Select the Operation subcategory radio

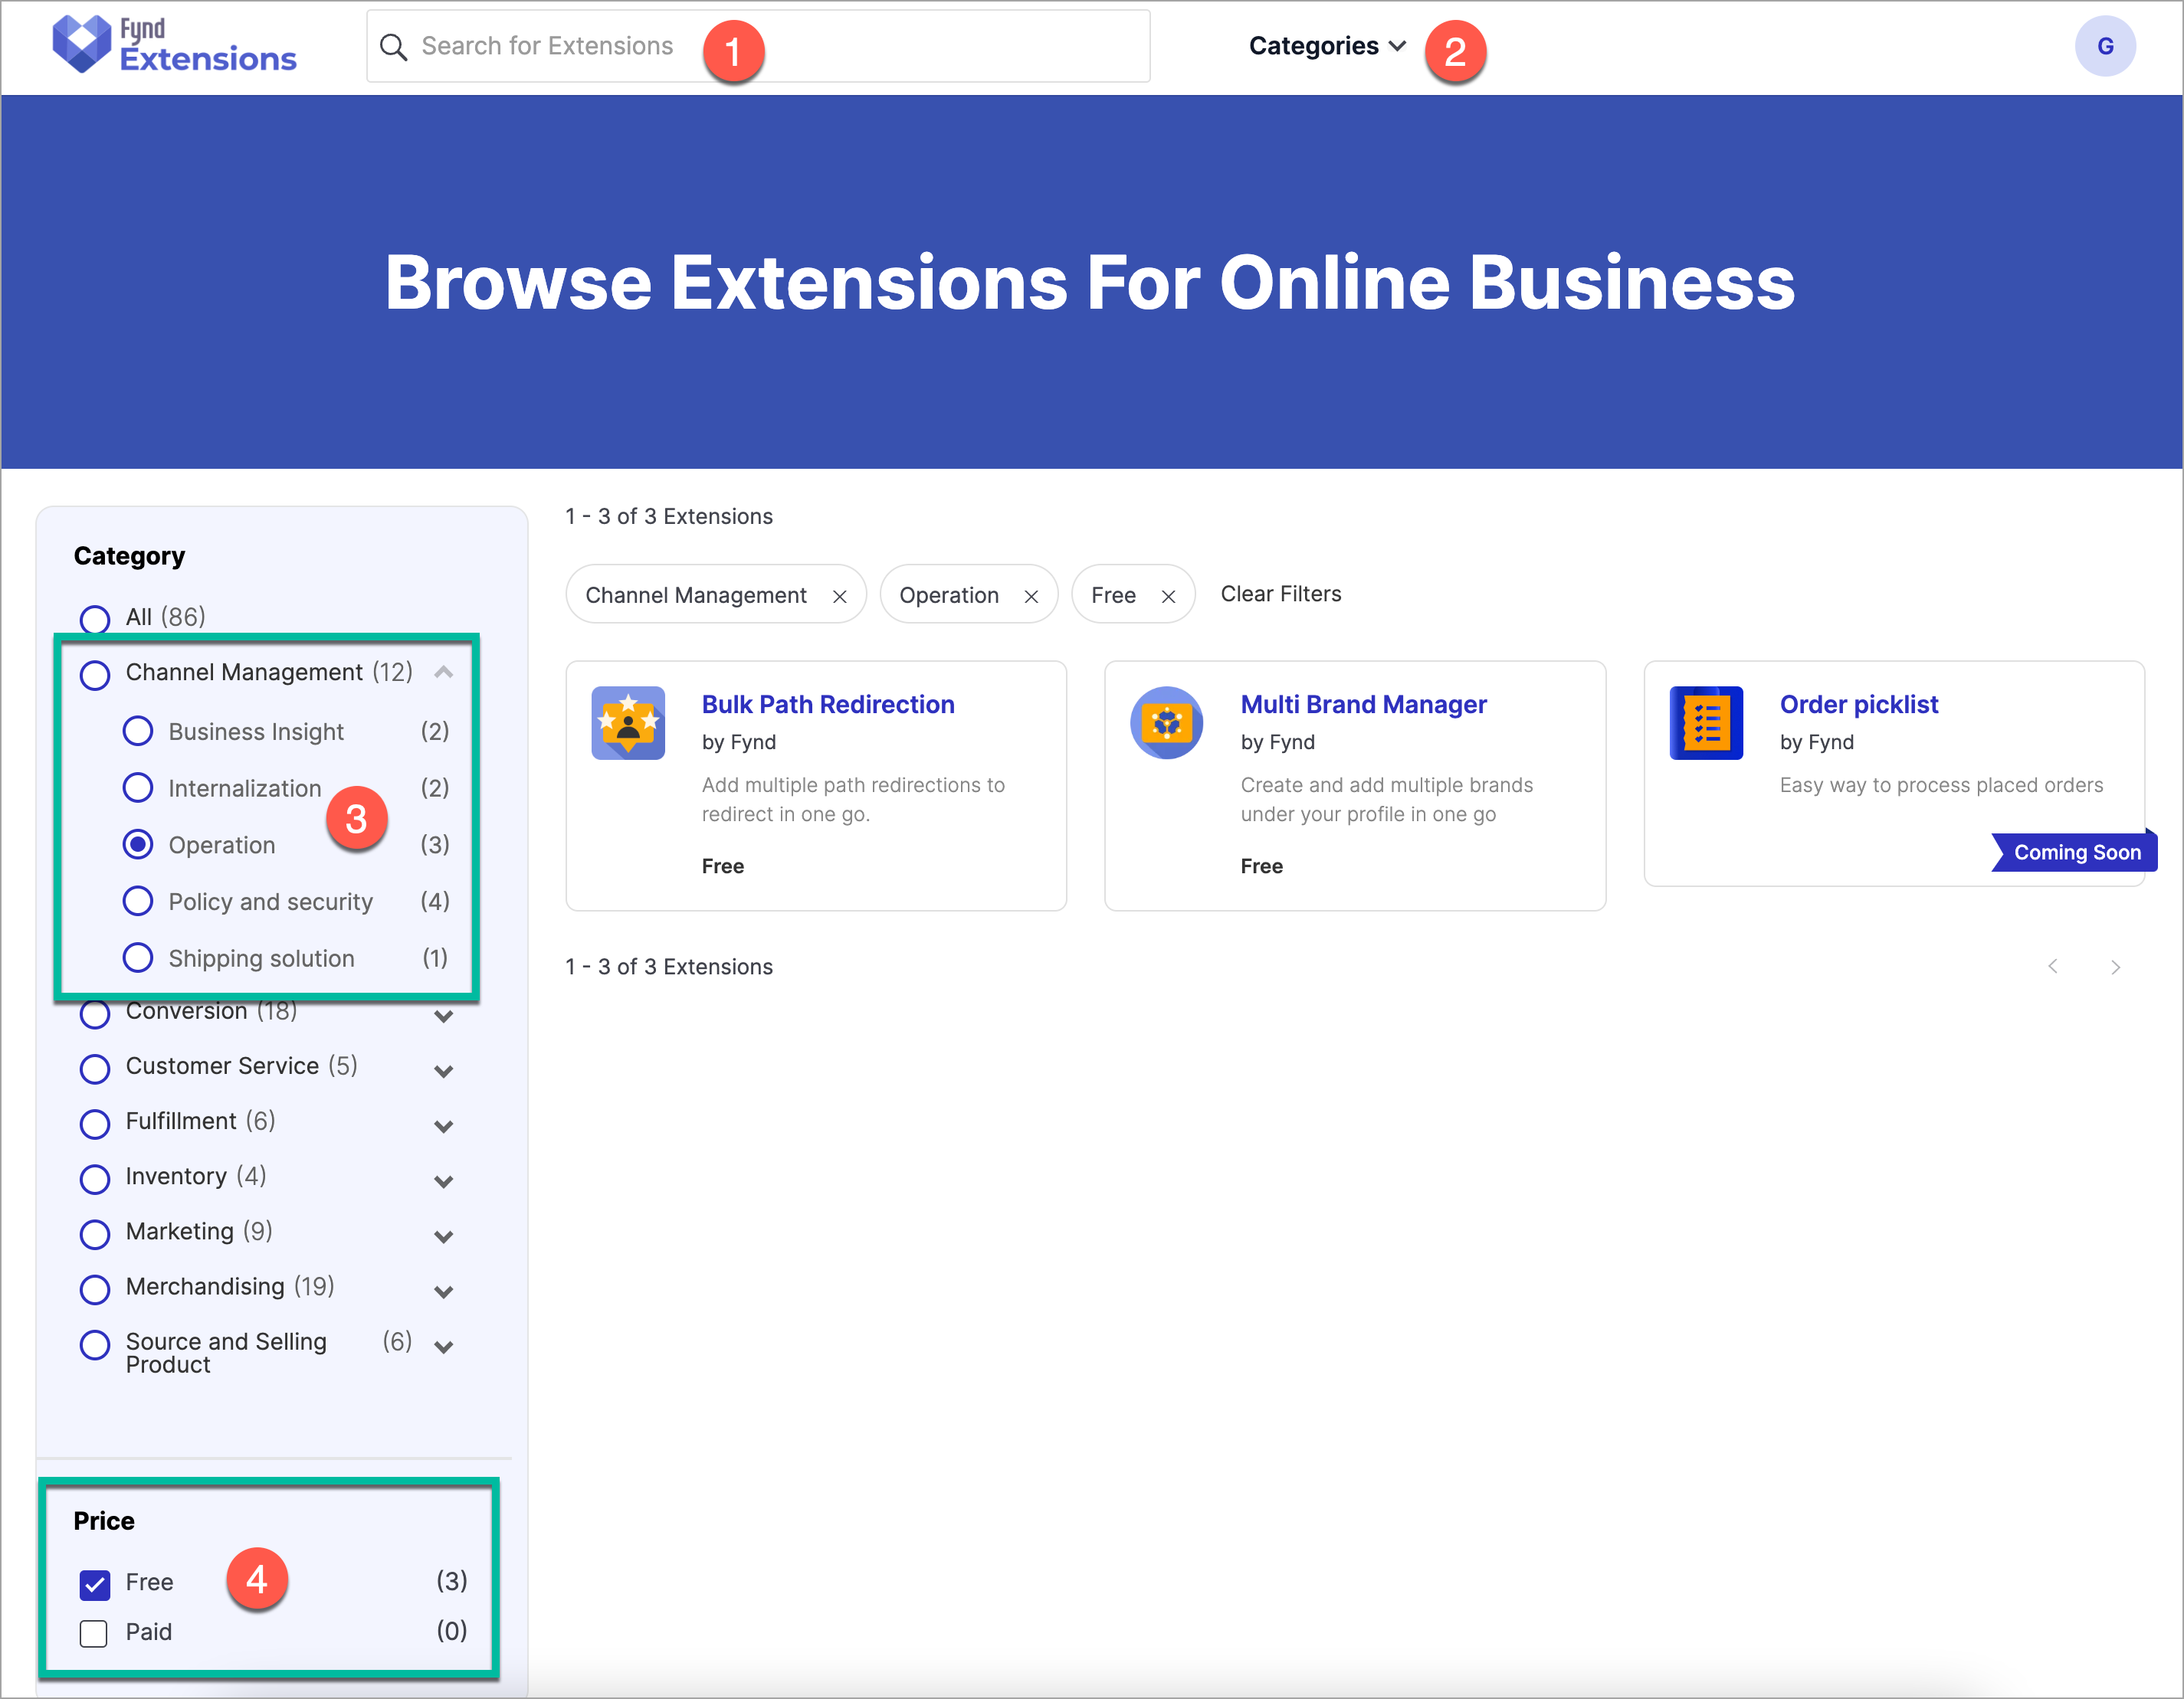pyautogui.click(x=138, y=844)
